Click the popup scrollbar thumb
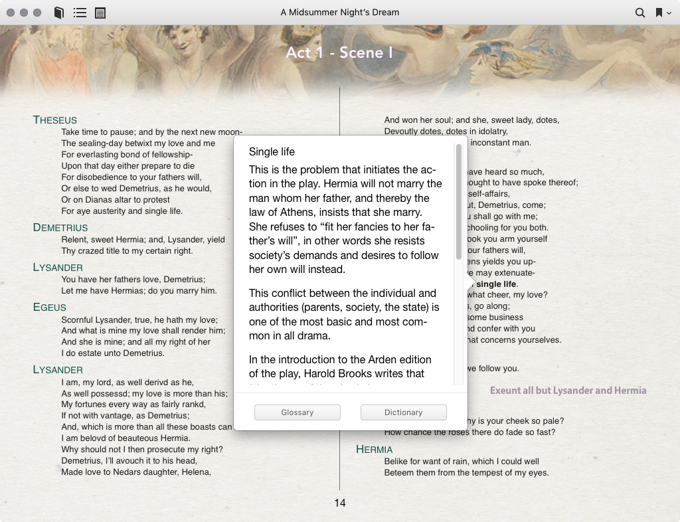Screen dimensions: 680x522 (459, 202)
